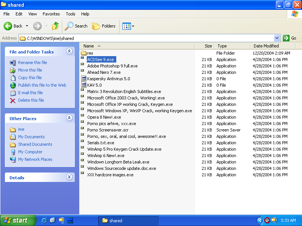
Task: Select Serials.txt.exe file
Action: [101, 143]
